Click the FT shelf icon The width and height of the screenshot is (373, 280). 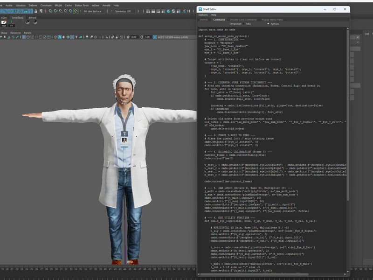pos(11,23)
